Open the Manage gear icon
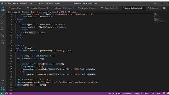 click(3, 89)
